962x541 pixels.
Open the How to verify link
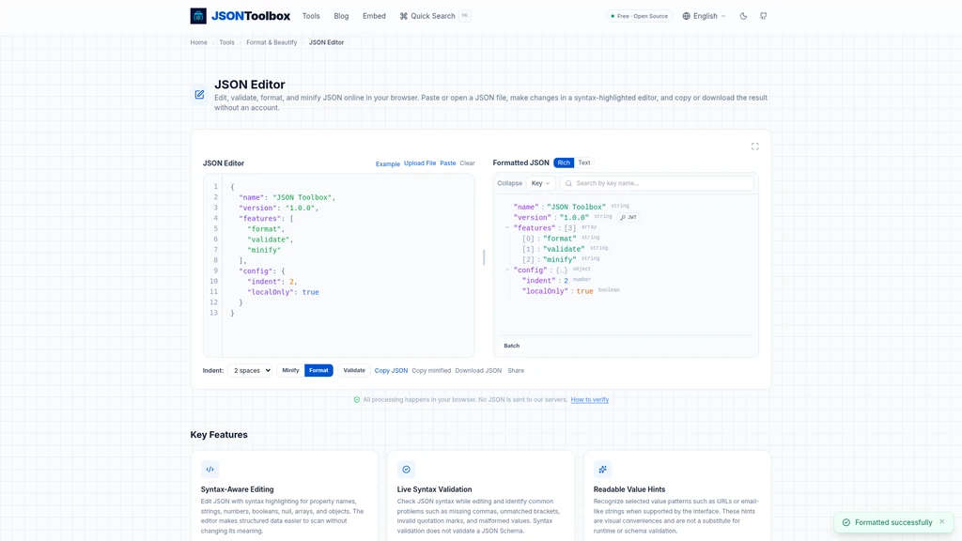(590, 400)
